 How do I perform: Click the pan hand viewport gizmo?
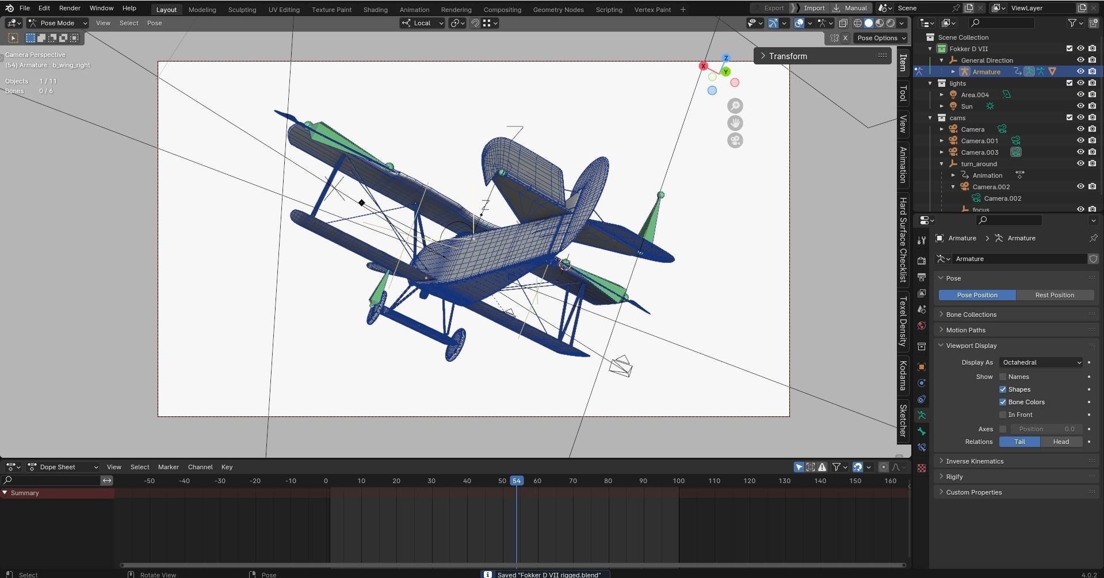pyautogui.click(x=735, y=123)
